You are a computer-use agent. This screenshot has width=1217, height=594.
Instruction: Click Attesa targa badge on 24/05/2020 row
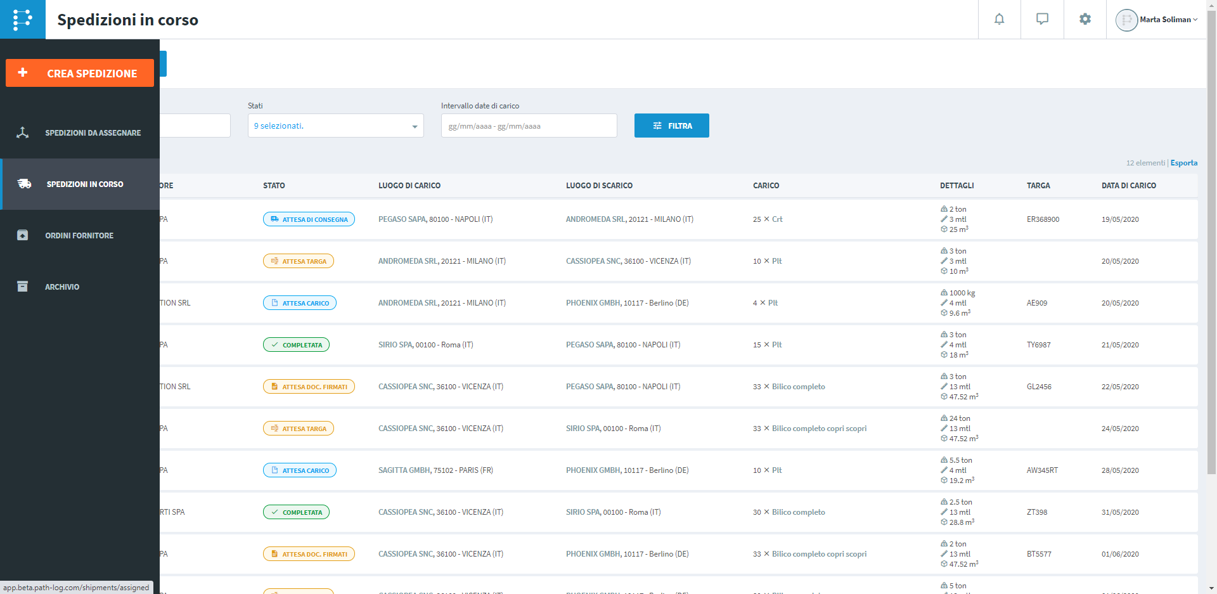pyautogui.click(x=299, y=429)
